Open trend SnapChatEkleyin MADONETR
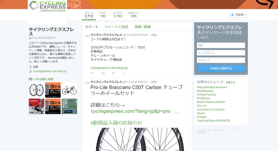 coord(213,120)
